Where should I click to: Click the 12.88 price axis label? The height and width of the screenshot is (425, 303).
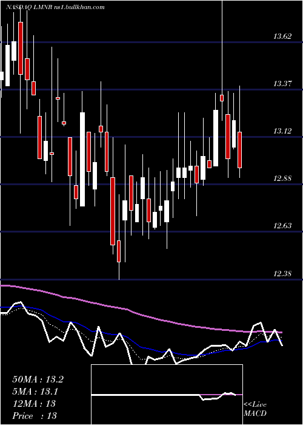pyautogui.click(x=282, y=178)
